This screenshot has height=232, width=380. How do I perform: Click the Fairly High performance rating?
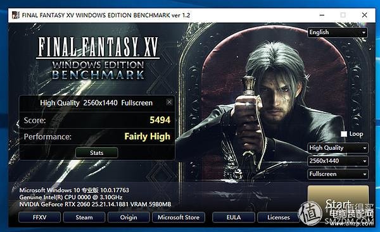point(148,137)
